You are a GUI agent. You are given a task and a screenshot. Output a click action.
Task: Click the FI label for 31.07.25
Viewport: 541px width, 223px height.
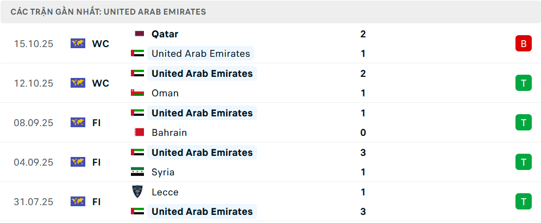96,201
